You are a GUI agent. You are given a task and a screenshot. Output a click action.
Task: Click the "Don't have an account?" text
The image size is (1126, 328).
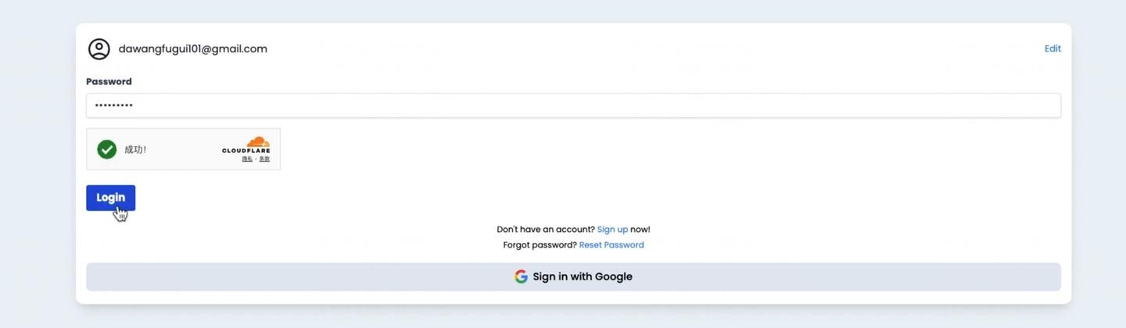(x=545, y=230)
